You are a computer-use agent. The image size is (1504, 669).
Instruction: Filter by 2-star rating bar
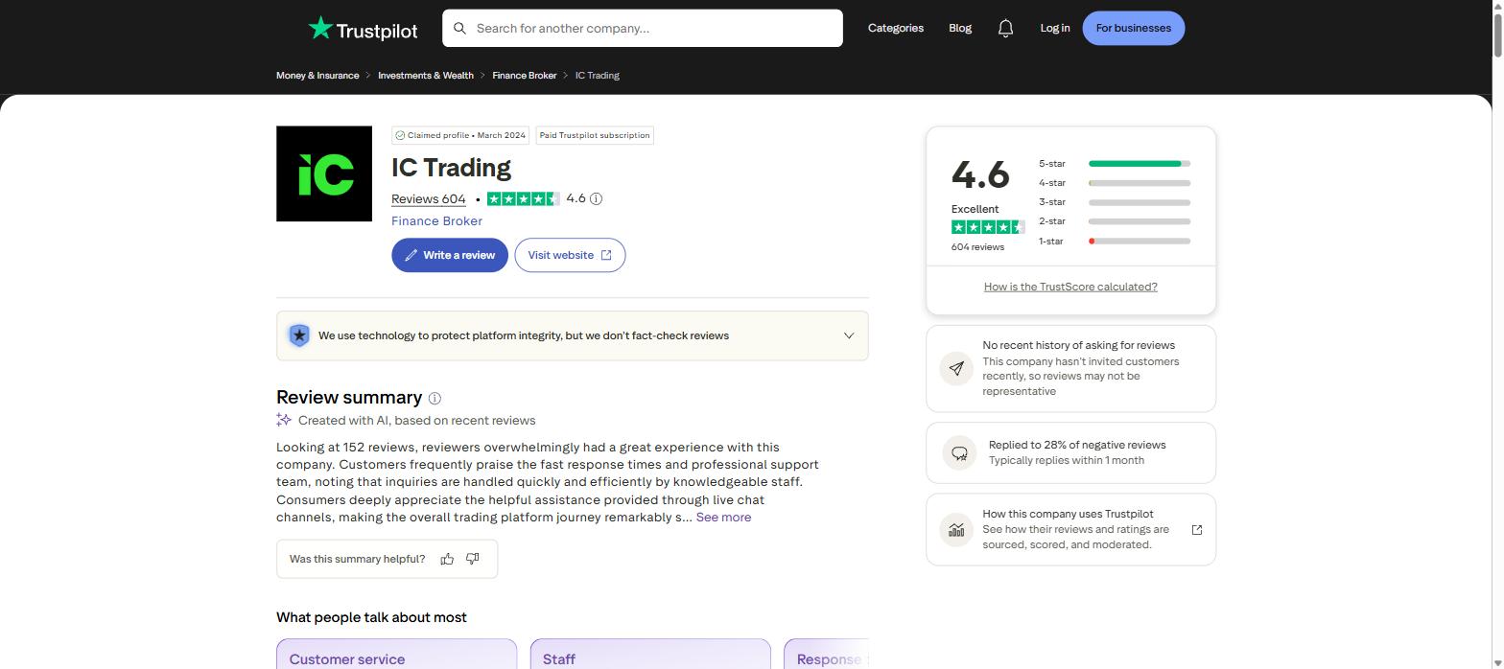[x=1115, y=221]
